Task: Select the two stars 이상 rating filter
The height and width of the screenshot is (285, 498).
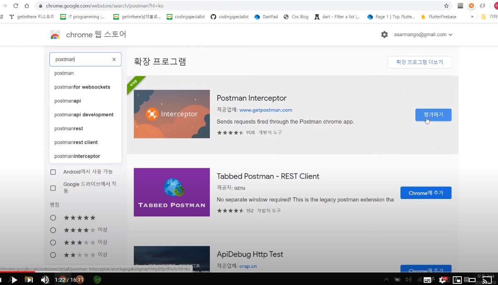Action: pos(53,255)
